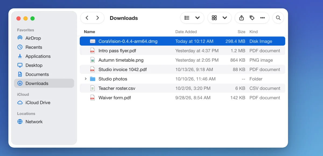Click the Intro pass flyer PDF icon
Screen dimensions: 323x156
point(93,51)
